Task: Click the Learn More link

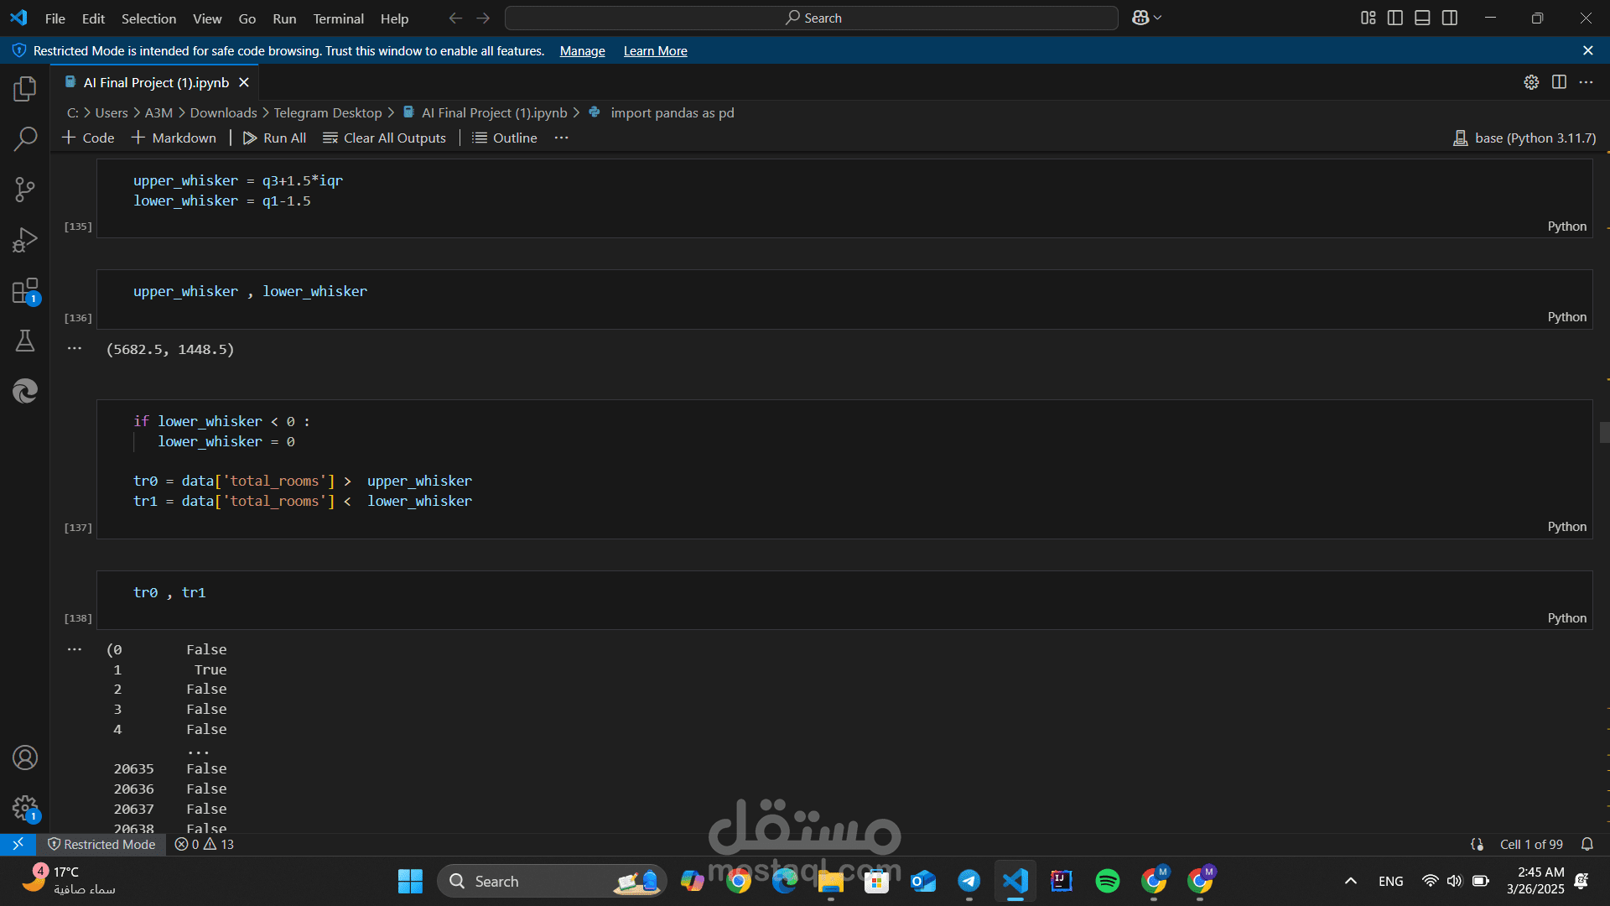Action: (655, 51)
